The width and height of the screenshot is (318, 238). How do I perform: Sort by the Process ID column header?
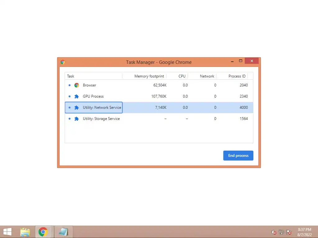coord(232,76)
